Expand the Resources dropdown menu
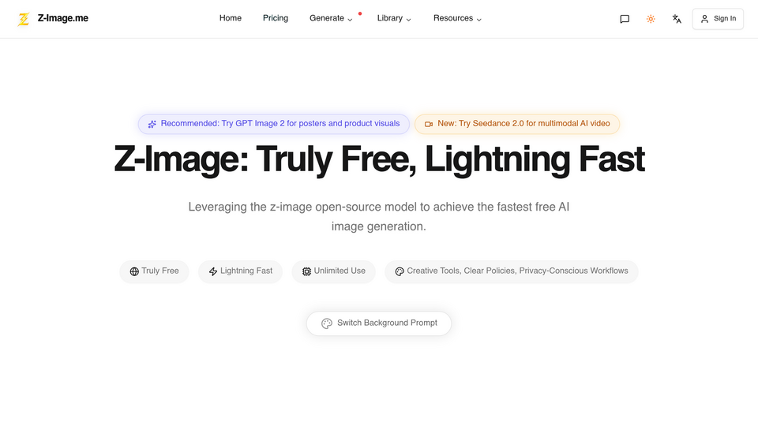The image size is (758, 426). click(457, 18)
